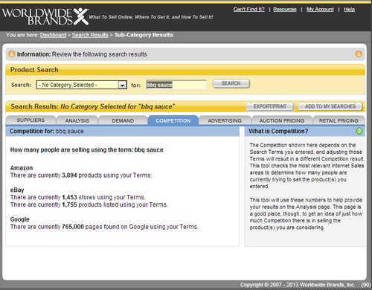This screenshot has height=290, width=372.
Task: Open the ADVERTISING tab
Action: click(x=225, y=120)
